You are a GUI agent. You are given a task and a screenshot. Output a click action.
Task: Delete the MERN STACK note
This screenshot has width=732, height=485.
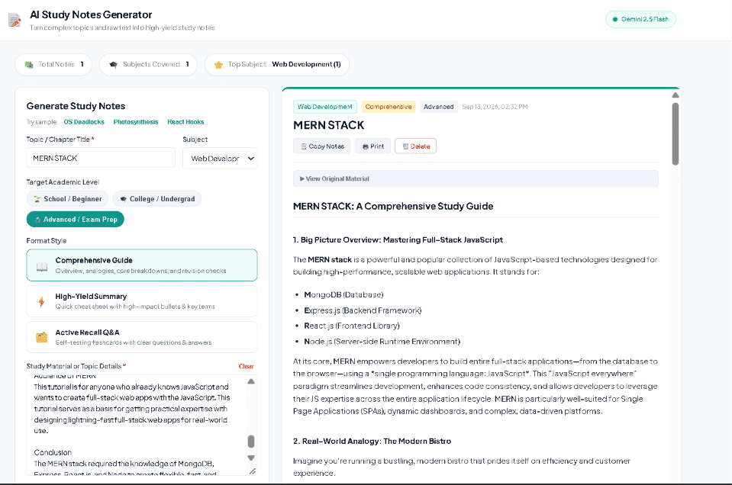coord(415,146)
